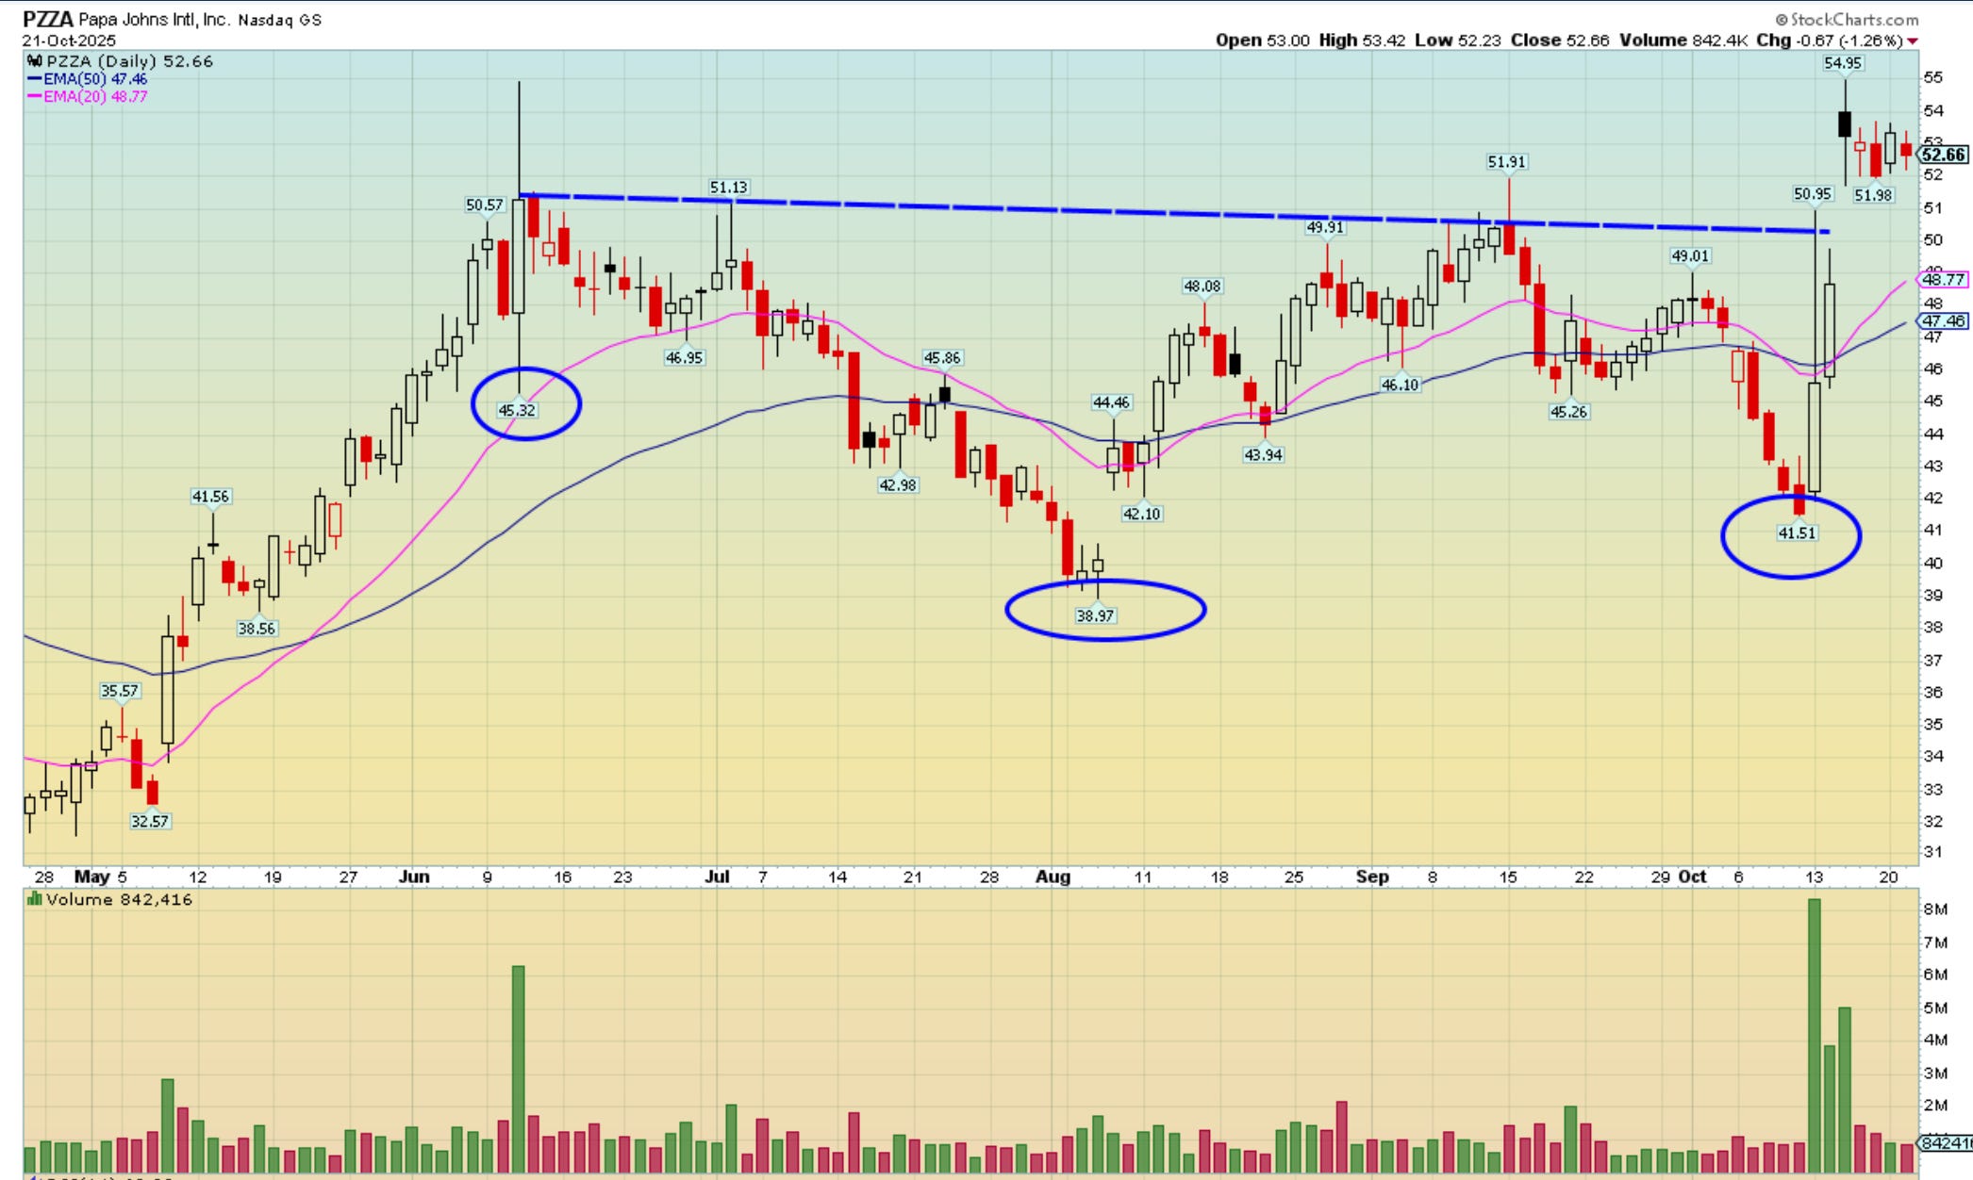The width and height of the screenshot is (1973, 1180).
Task: Click the 49.01 price label
Action: point(1690,255)
